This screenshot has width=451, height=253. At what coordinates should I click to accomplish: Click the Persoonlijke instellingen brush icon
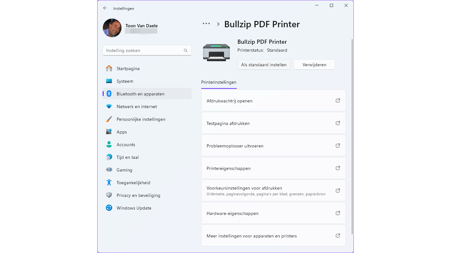pos(109,119)
